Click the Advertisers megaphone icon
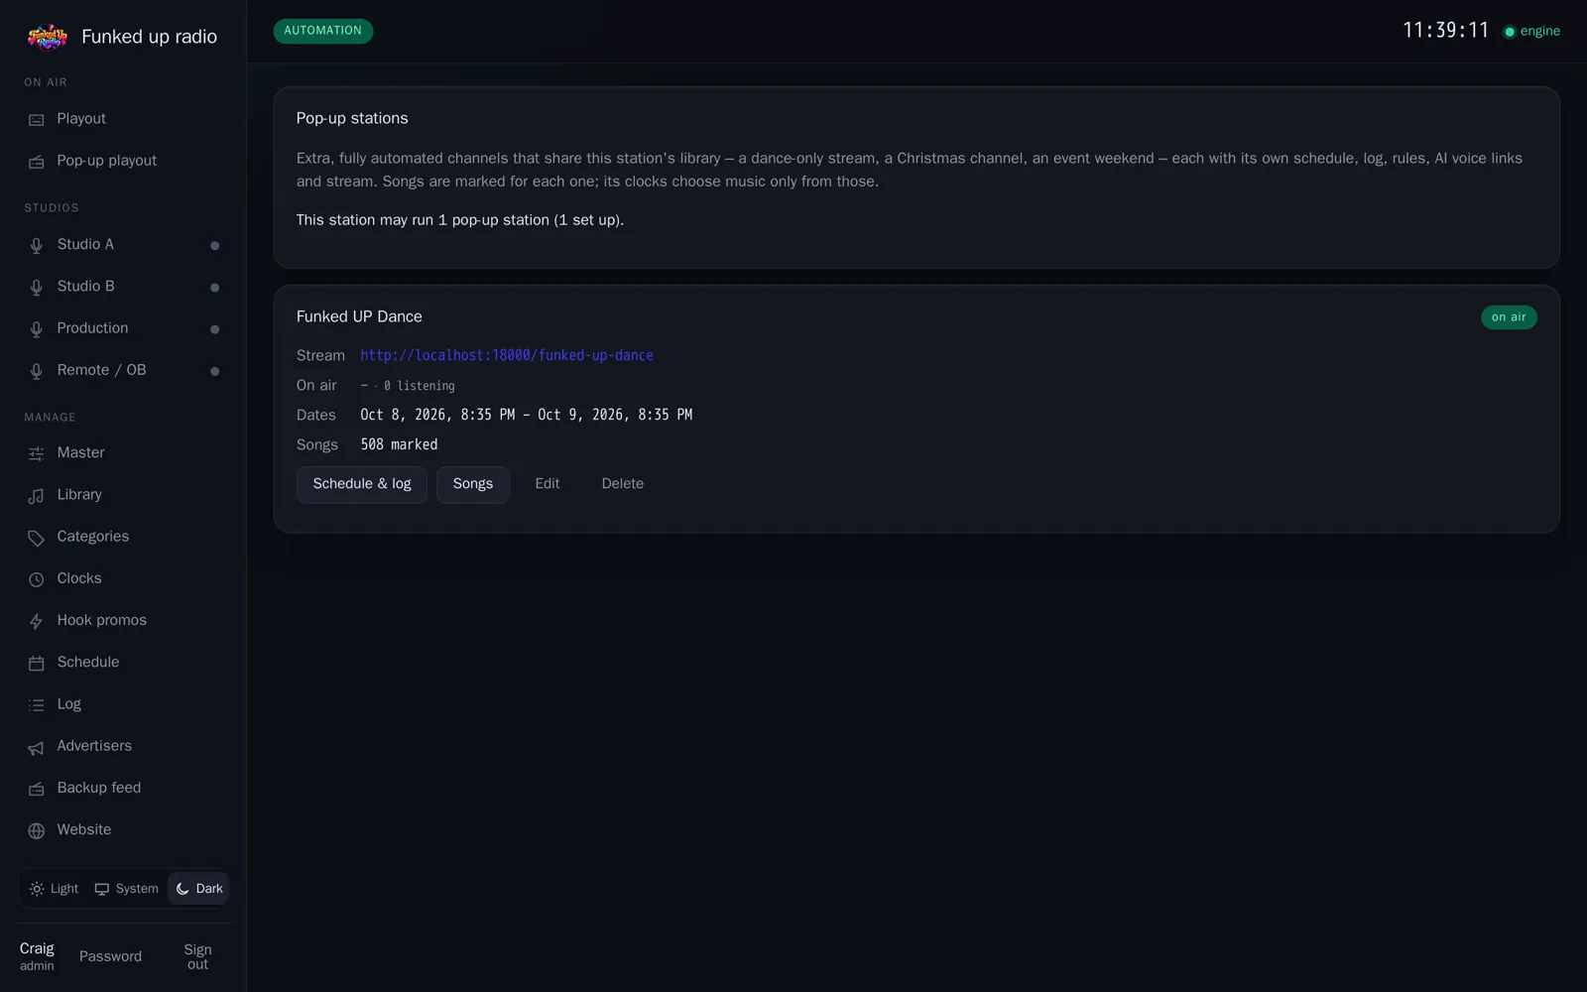The width and height of the screenshot is (1587, 992). [x=36, y=747]
